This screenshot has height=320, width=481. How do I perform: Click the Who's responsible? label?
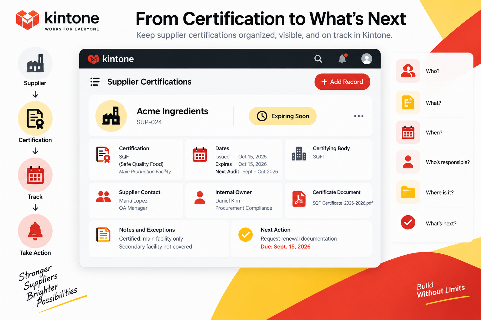click(x=448, y=162)
